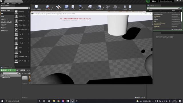Screen dimensions: 183x103
Task: Select the Volumes category
Action: (x=3, y=28)
